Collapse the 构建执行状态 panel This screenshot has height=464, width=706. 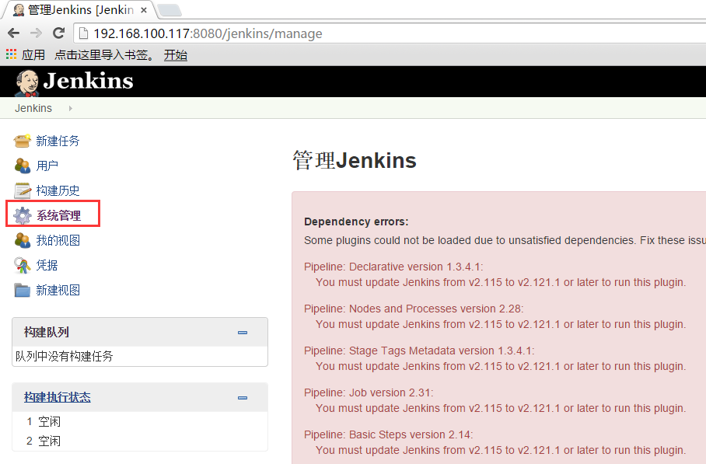[x=243, y=398]
